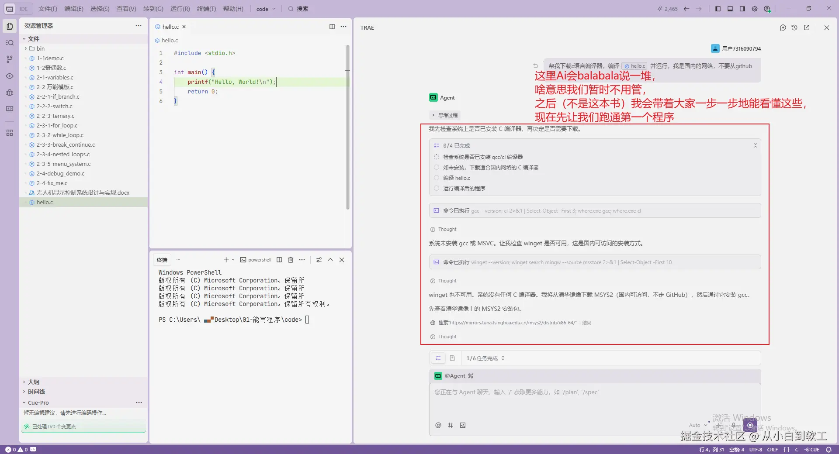
Task: Click the 搜索 search box in the title bar
Action: (298, 9)
